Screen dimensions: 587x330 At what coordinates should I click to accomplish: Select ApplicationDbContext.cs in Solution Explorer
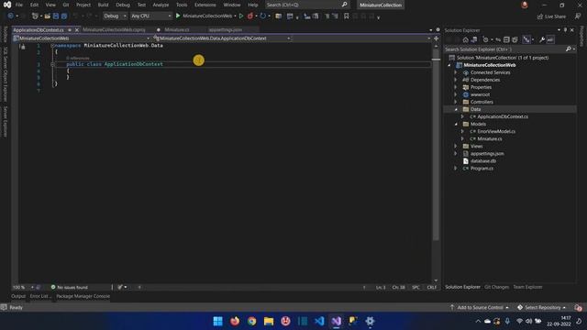(x=503, y=116)
